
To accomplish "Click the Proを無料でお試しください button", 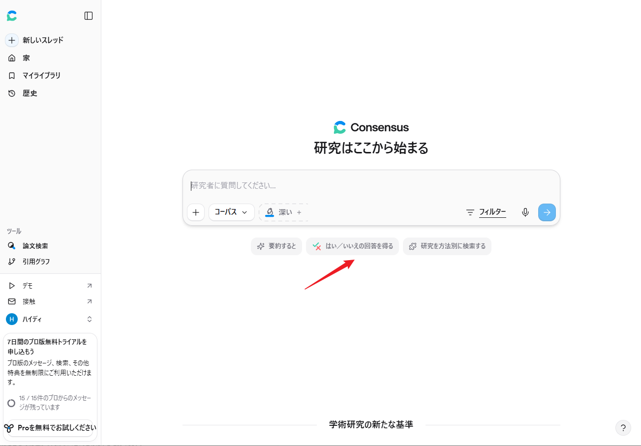I will pyautogui.click(x=50, y=428).
